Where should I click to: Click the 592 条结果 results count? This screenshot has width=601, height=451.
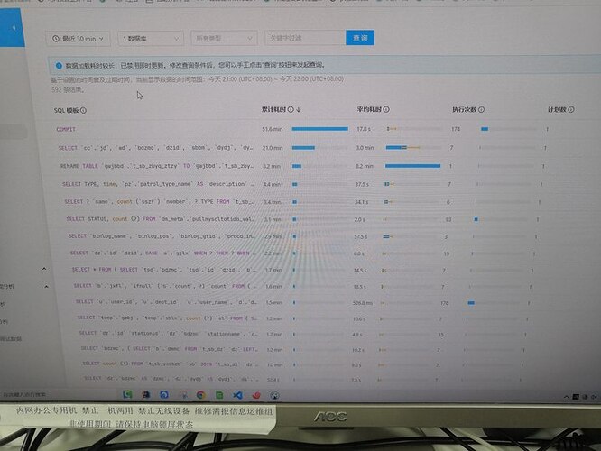point(68,90)
